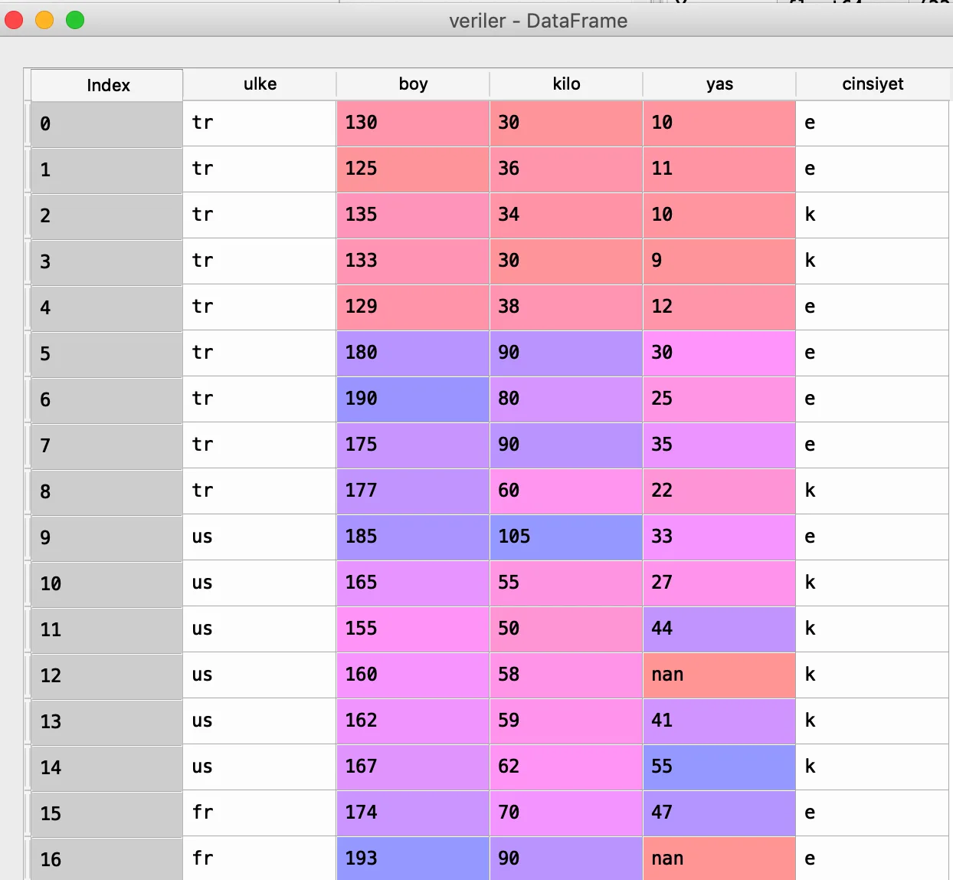Select yas cell with value 12
This screenshot has height=880, width=953.
tap(719, 307)
